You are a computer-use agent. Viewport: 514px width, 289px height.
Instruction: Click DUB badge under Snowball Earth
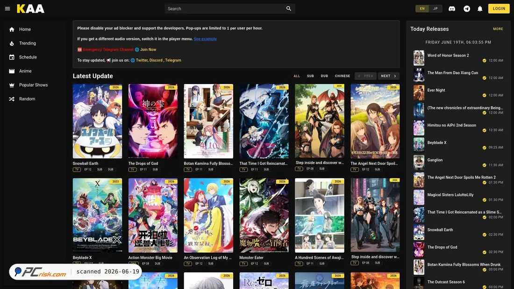click(x=110, y=170)
